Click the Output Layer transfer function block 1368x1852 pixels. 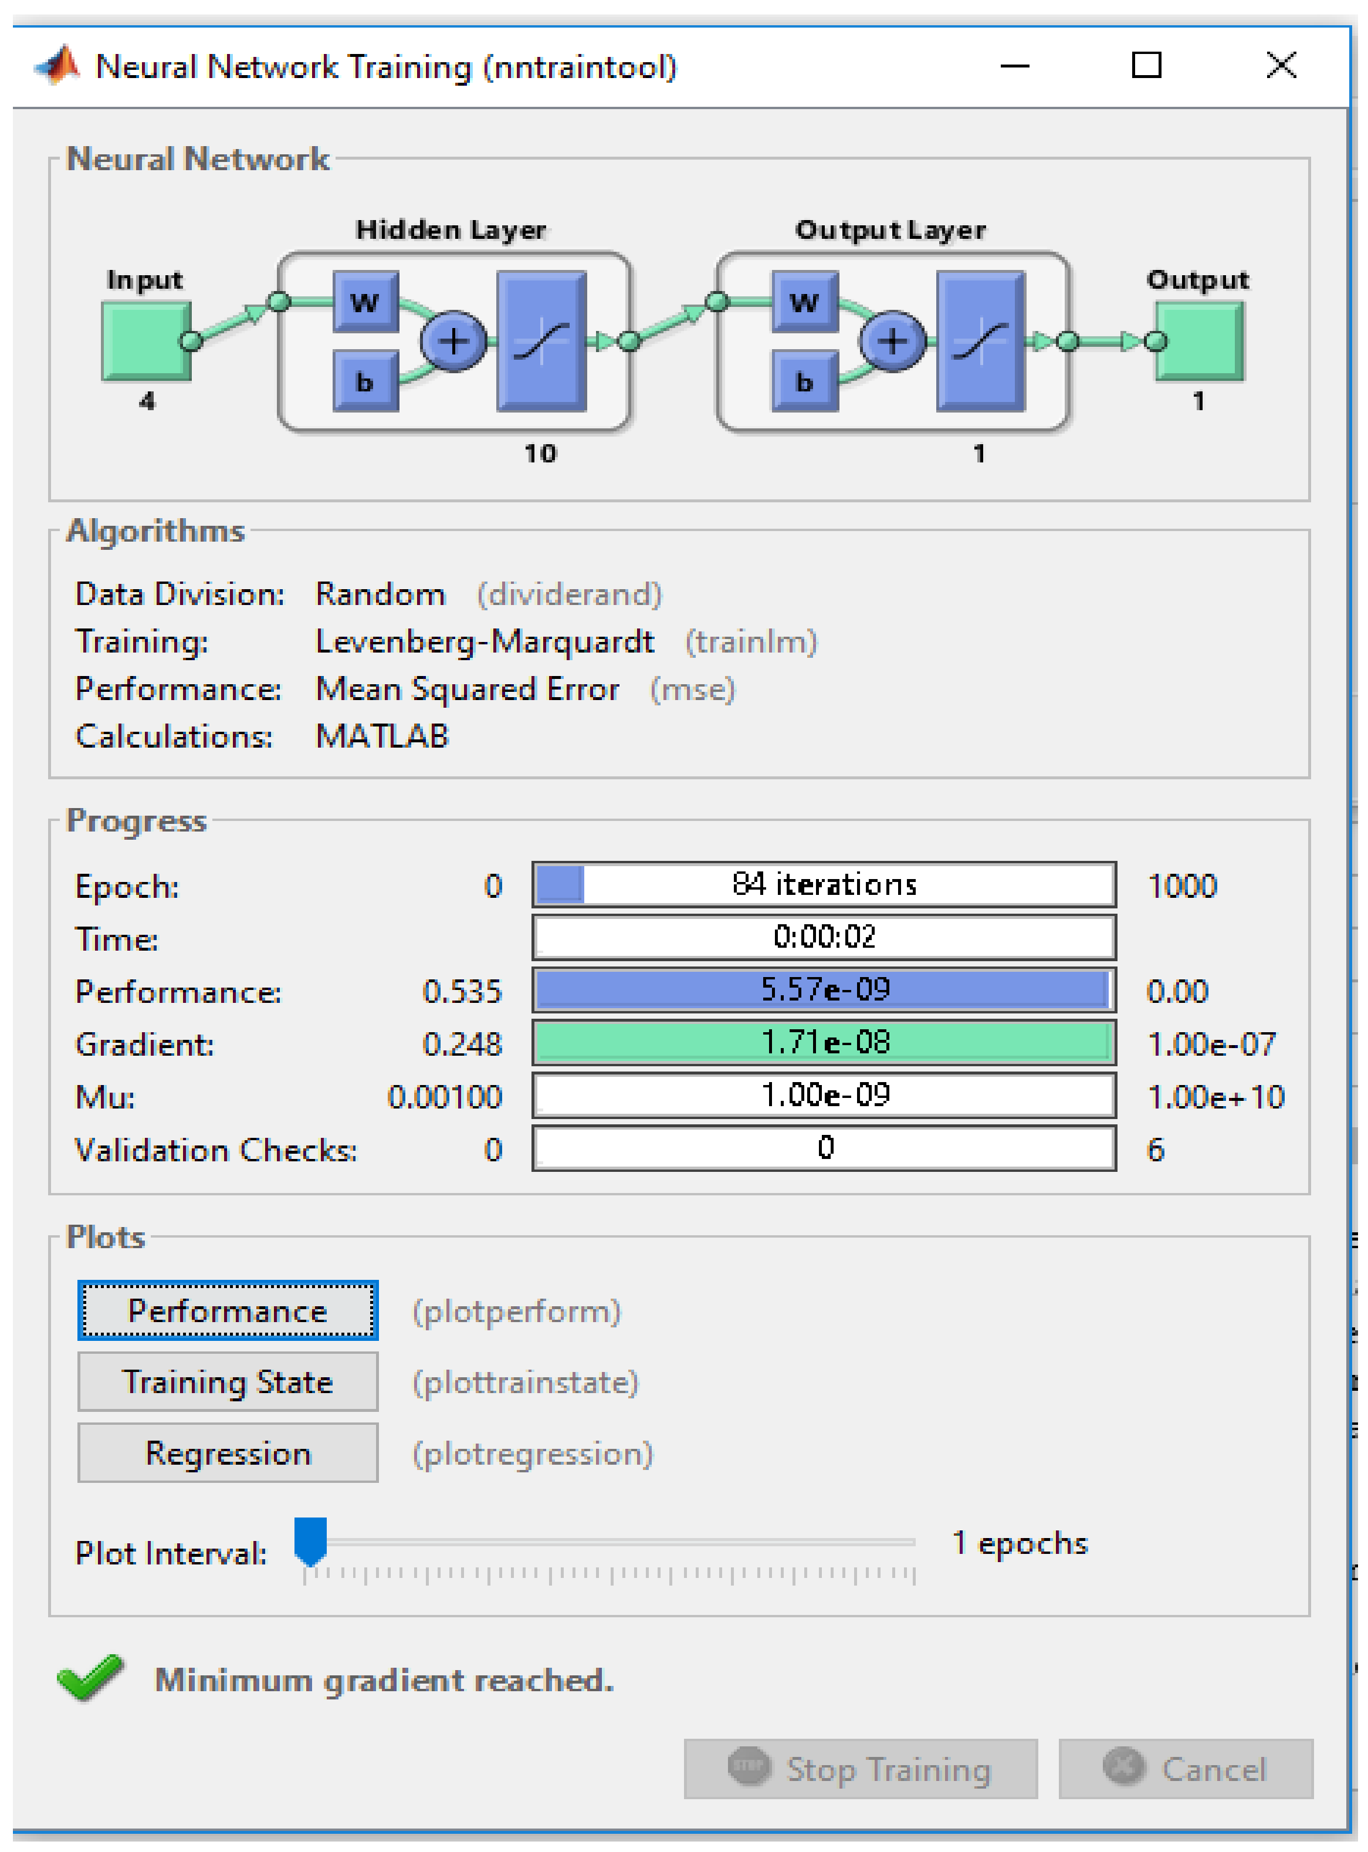980,342
